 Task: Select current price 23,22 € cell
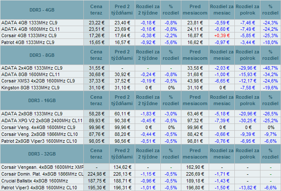(96, 23)
